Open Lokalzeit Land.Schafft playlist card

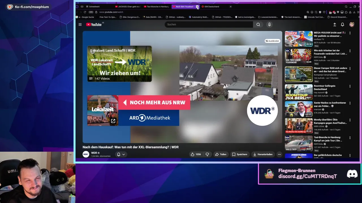[119, 64]
